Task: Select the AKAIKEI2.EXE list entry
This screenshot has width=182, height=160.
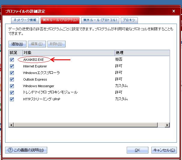Action: 33,60
